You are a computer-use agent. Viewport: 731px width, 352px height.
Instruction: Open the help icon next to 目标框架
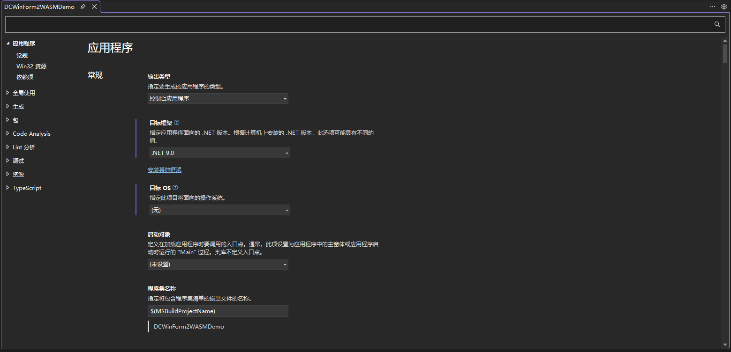click(176, 122)
